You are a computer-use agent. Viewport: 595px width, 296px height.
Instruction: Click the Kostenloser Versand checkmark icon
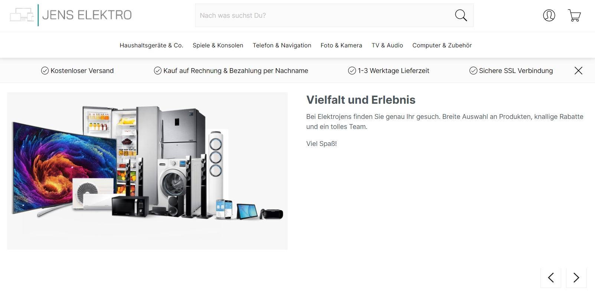click(45, 71)
